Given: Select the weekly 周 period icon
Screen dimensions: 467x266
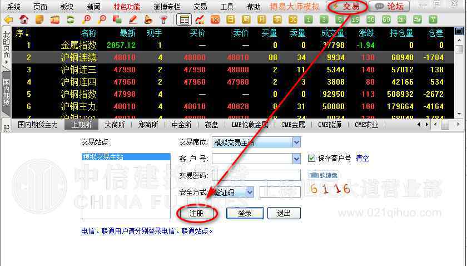Looking at the screenshot, I should point(246,19).
